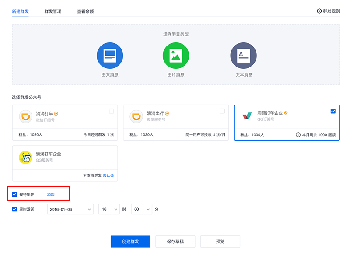The width and height of the screenshot is (350, 260).
Task: Click the QQ服务号 label
Action: coord(44,160)
